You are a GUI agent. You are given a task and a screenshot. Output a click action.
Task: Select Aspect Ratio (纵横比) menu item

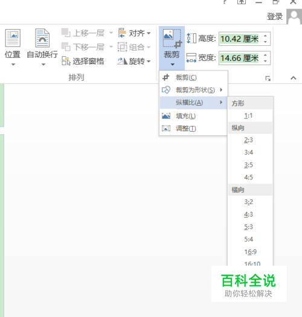click(x=193, y=103)
